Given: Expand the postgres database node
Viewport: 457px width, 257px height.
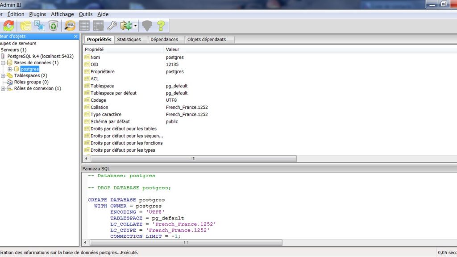Looking at the screenshot, I should [x=10, y=69].
